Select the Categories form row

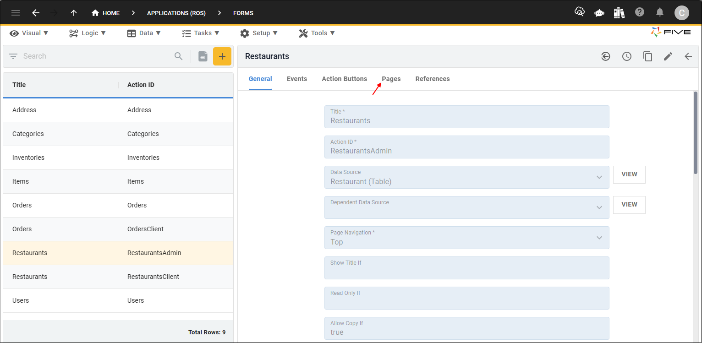(118, 134)
